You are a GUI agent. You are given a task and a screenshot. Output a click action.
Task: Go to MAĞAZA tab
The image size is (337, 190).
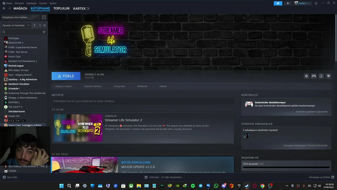[x=20, y=8]
